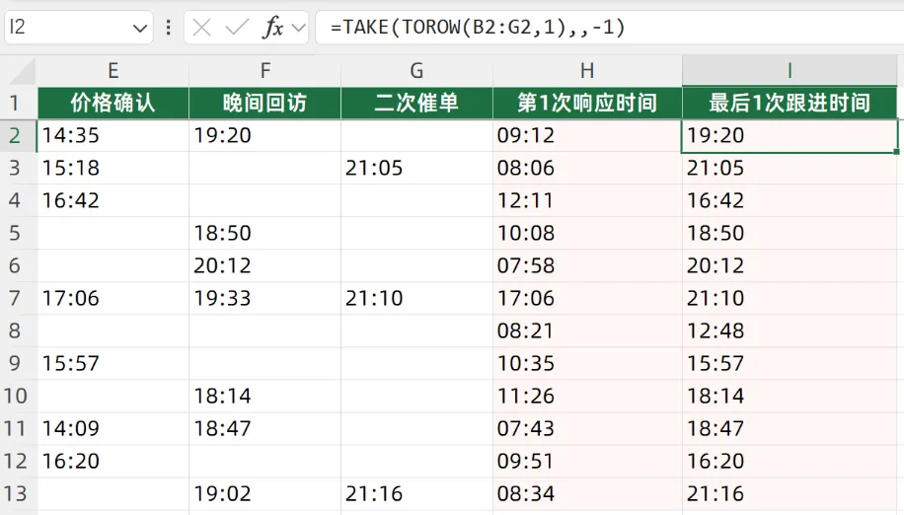Select cell 20:12 in column F
Screen dimensions: 904x515
264,266
